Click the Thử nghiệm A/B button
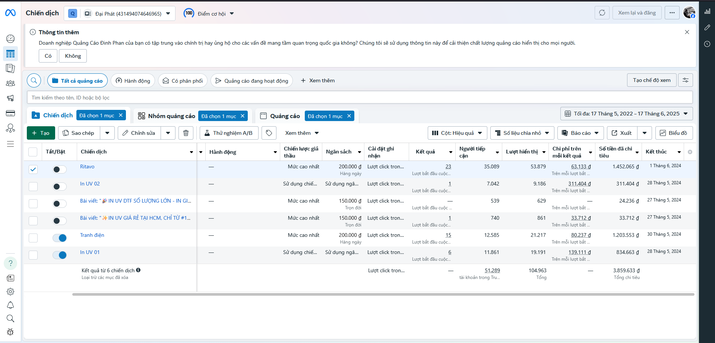This screenshot has width=715, height=343. click(x=229, y=133)
